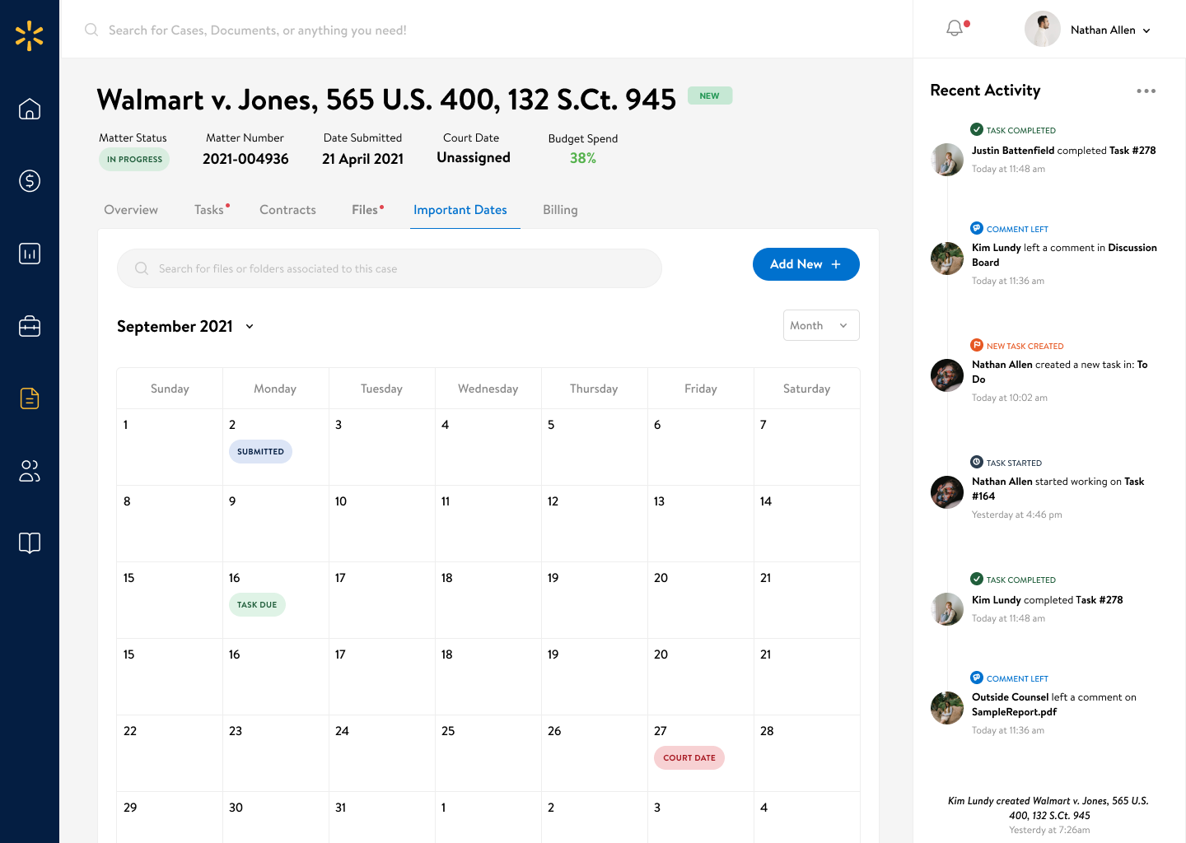The image size is (1186, 843).
Task: Switch to the Billing tab
Action: tap(560, 210)
